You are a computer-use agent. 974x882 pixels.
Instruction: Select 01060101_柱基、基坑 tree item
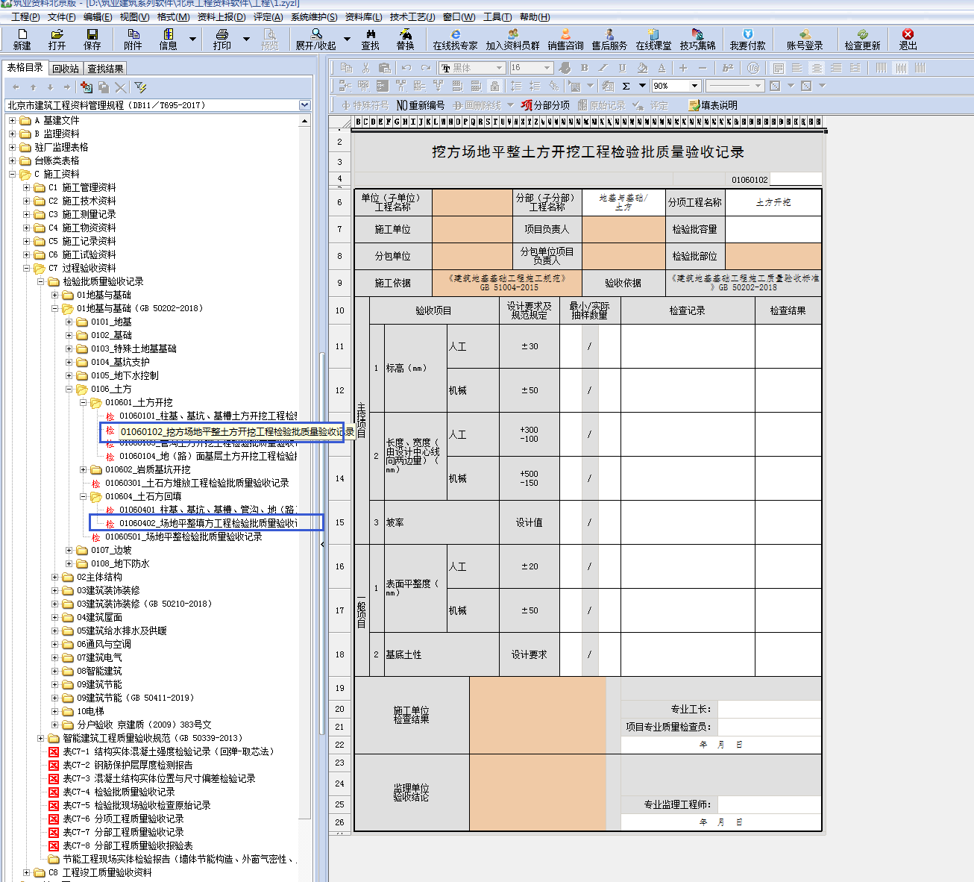(208, 416)
